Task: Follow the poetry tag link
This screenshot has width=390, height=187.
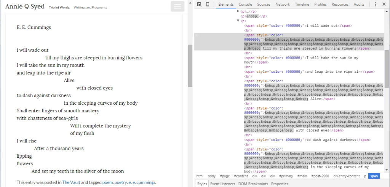Action: 121,182
